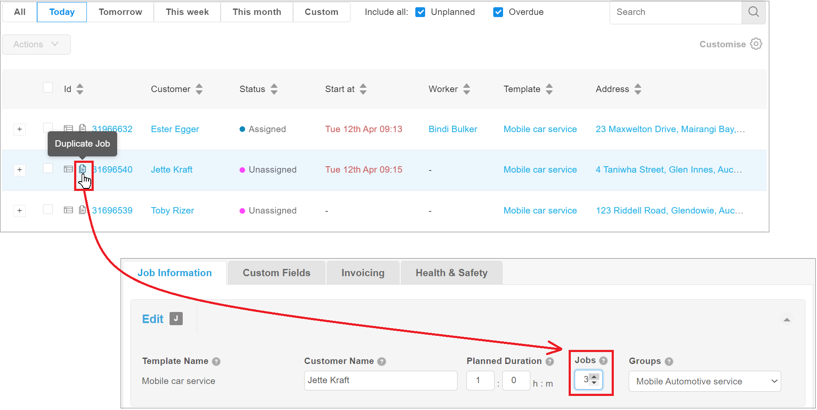Click into the Search field
Screen dimensions: 817x410
point(676,12)
